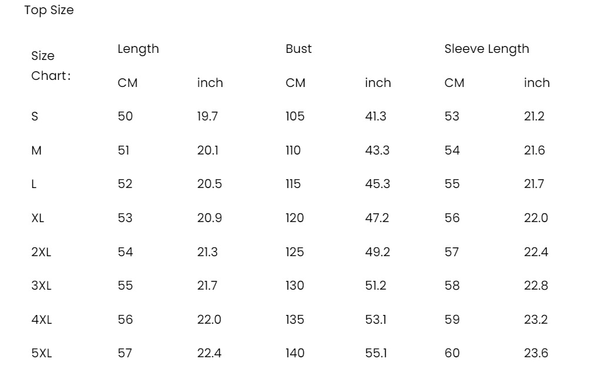The width and height of the screenshot is (599, 372).
Task: Select length inch value 19.7
Action: [x=208, y=117]
